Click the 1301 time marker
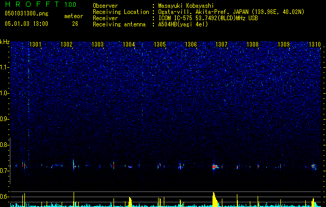 click(35, 45)
